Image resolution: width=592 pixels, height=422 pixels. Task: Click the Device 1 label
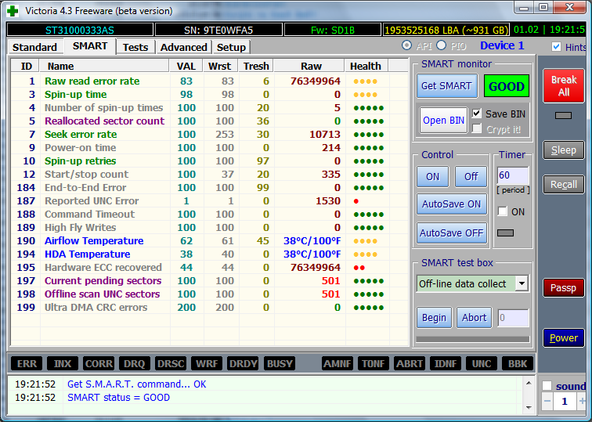click(x=502, y=45)
